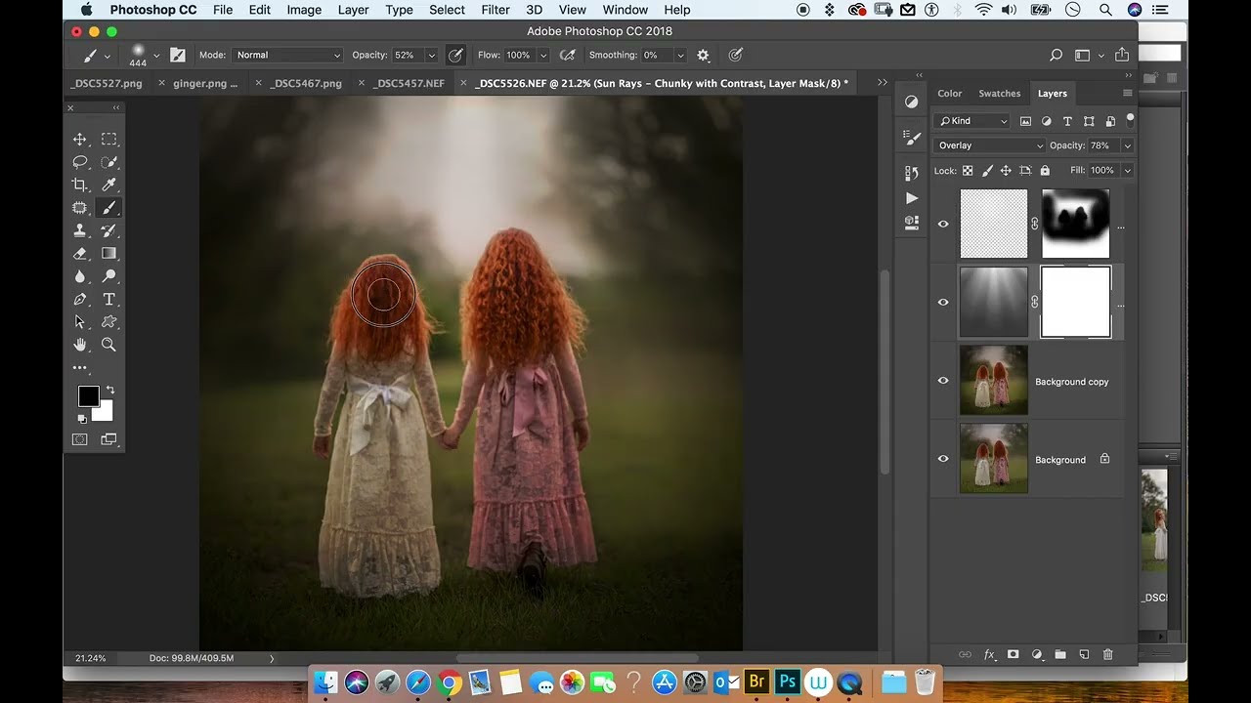Create a new layer with bottom icon
The image size is (1251, 703).
pyautogui.click(x=1084, y=654)
